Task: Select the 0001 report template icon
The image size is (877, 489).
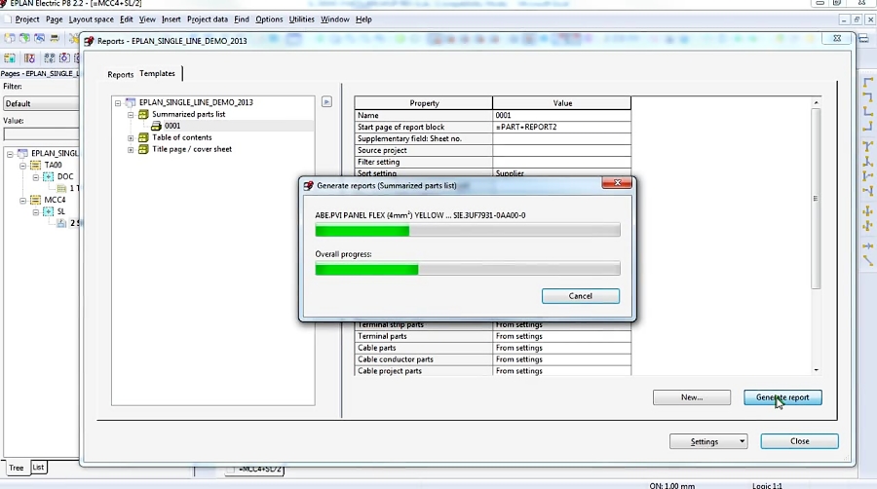Action: tap(156, 126)
